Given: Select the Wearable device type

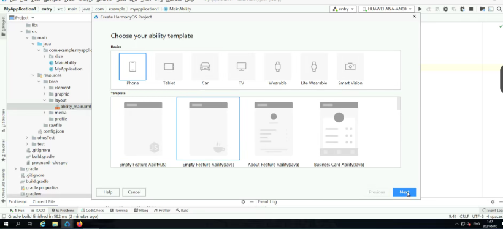Looking at the screenshot, I should tap(277, 67).
